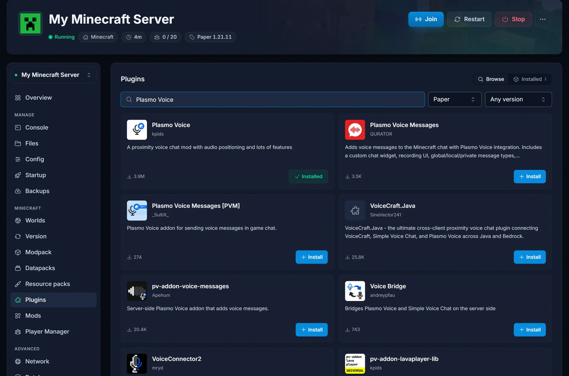This screenshot has width=569, height=376.
Task: Open the Plasmo Voice plugin title
Action: 171,125
